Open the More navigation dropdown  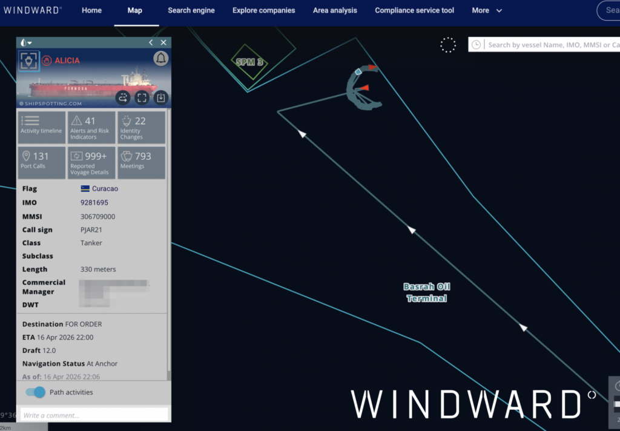[x=487, y=10]
